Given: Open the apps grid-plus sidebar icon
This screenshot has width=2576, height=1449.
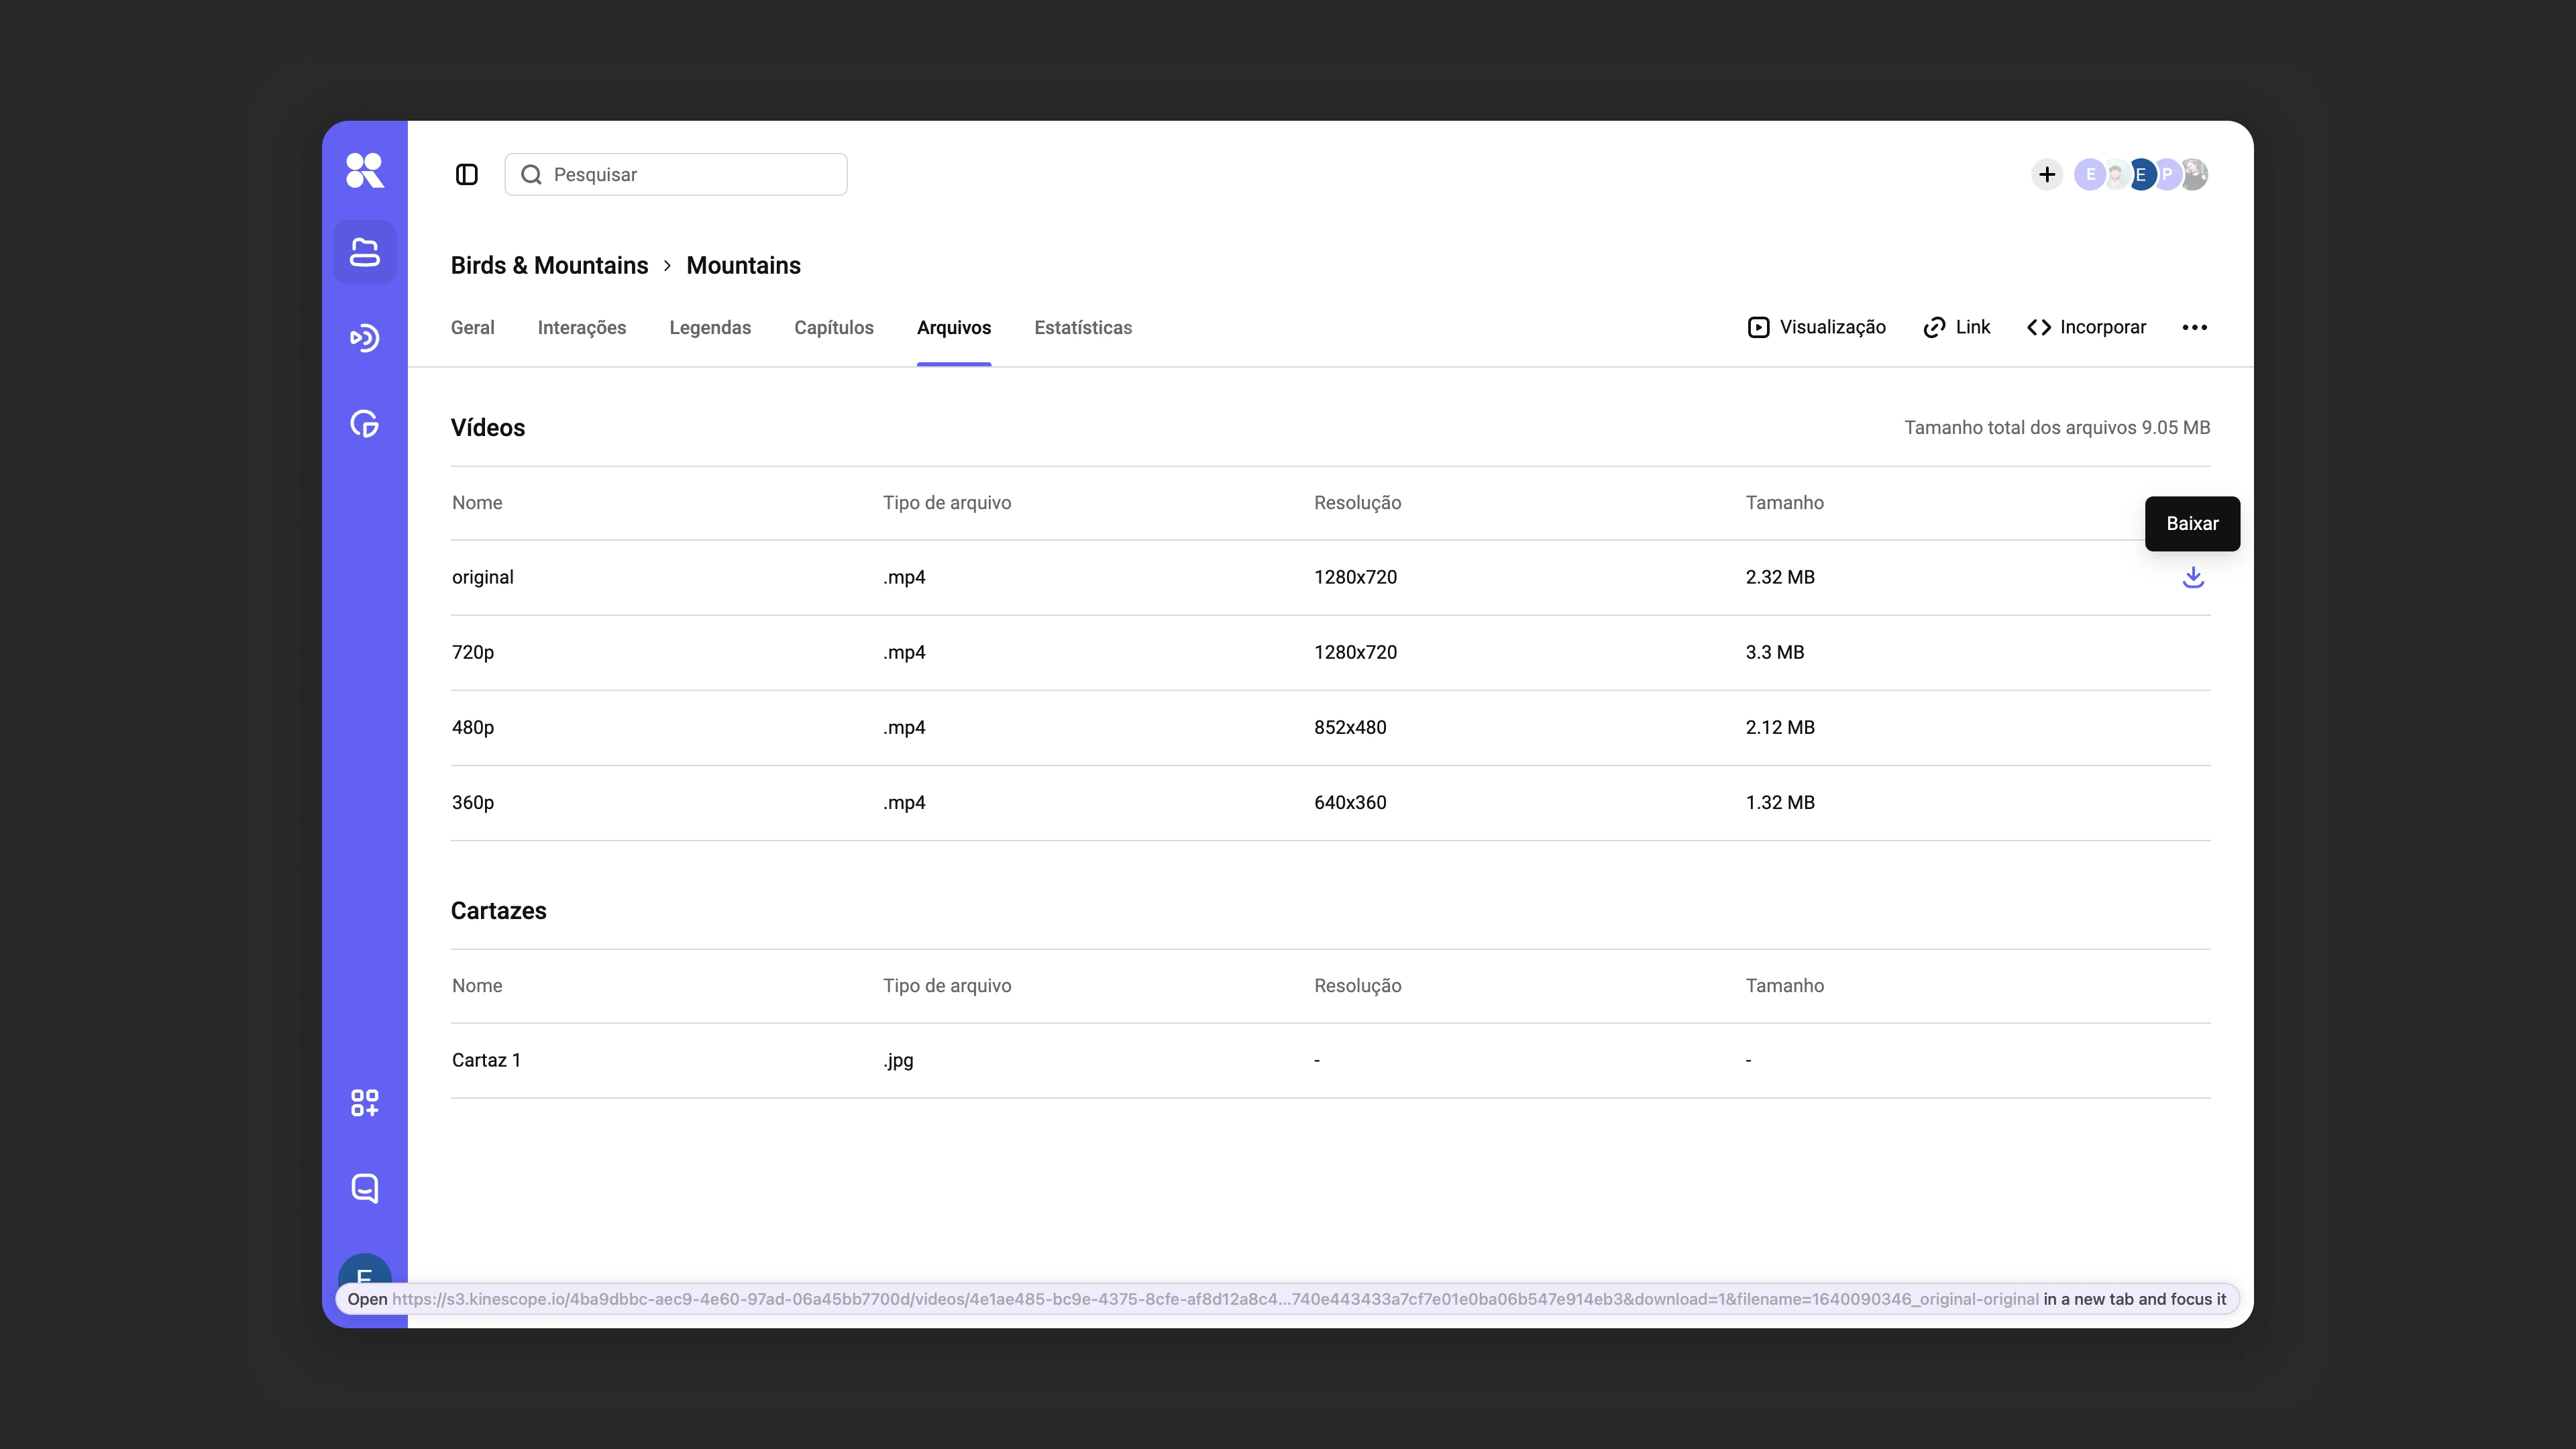Looking at the screenshot, I should click(x=364, y=1103).
